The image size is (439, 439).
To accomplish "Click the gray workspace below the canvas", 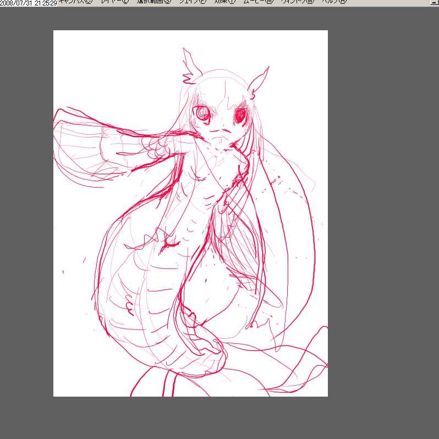I will coord(220,418).
